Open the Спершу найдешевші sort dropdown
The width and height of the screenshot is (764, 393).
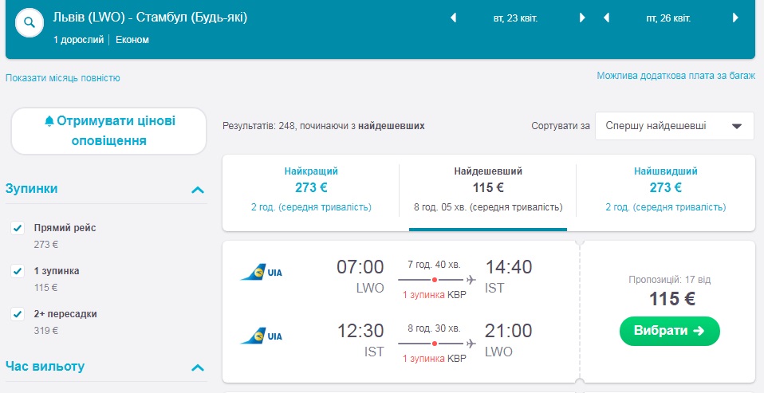[674, 126]
